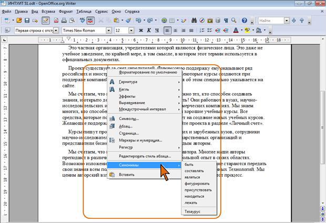The height and width of the screenshot is (223, 326).
Task: Toggle AutoSpellcheck ABC icon
Action: click(90, 21)
